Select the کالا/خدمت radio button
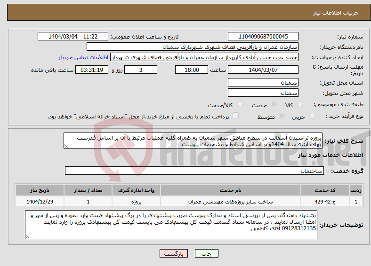371x266 pixels. pyautogui.click(x=240, y=104)
